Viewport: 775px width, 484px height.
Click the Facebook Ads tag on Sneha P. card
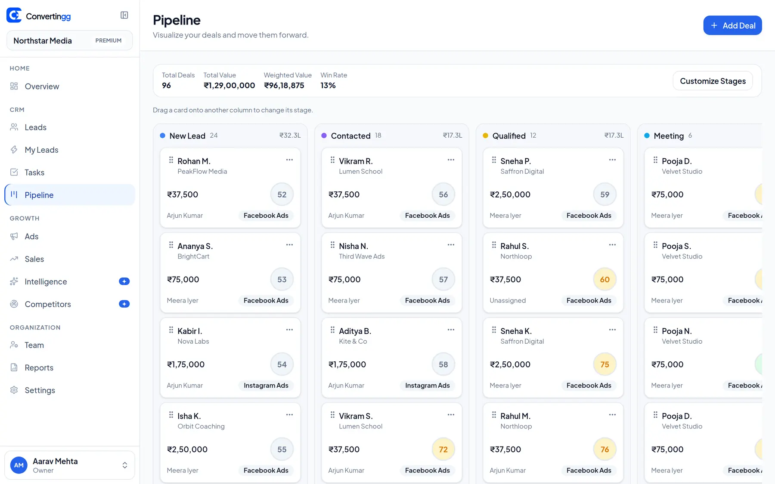(589, 216)
